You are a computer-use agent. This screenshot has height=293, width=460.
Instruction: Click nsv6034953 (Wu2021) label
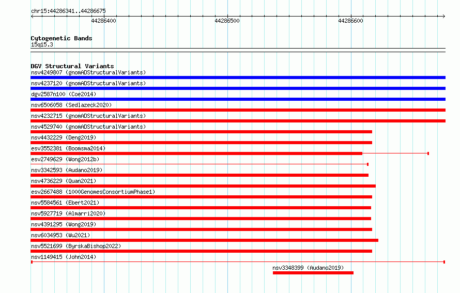pyautogui.click(x=60, y=235)
